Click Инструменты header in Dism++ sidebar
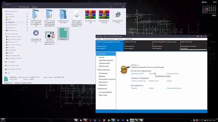 (x=106, y=54)
